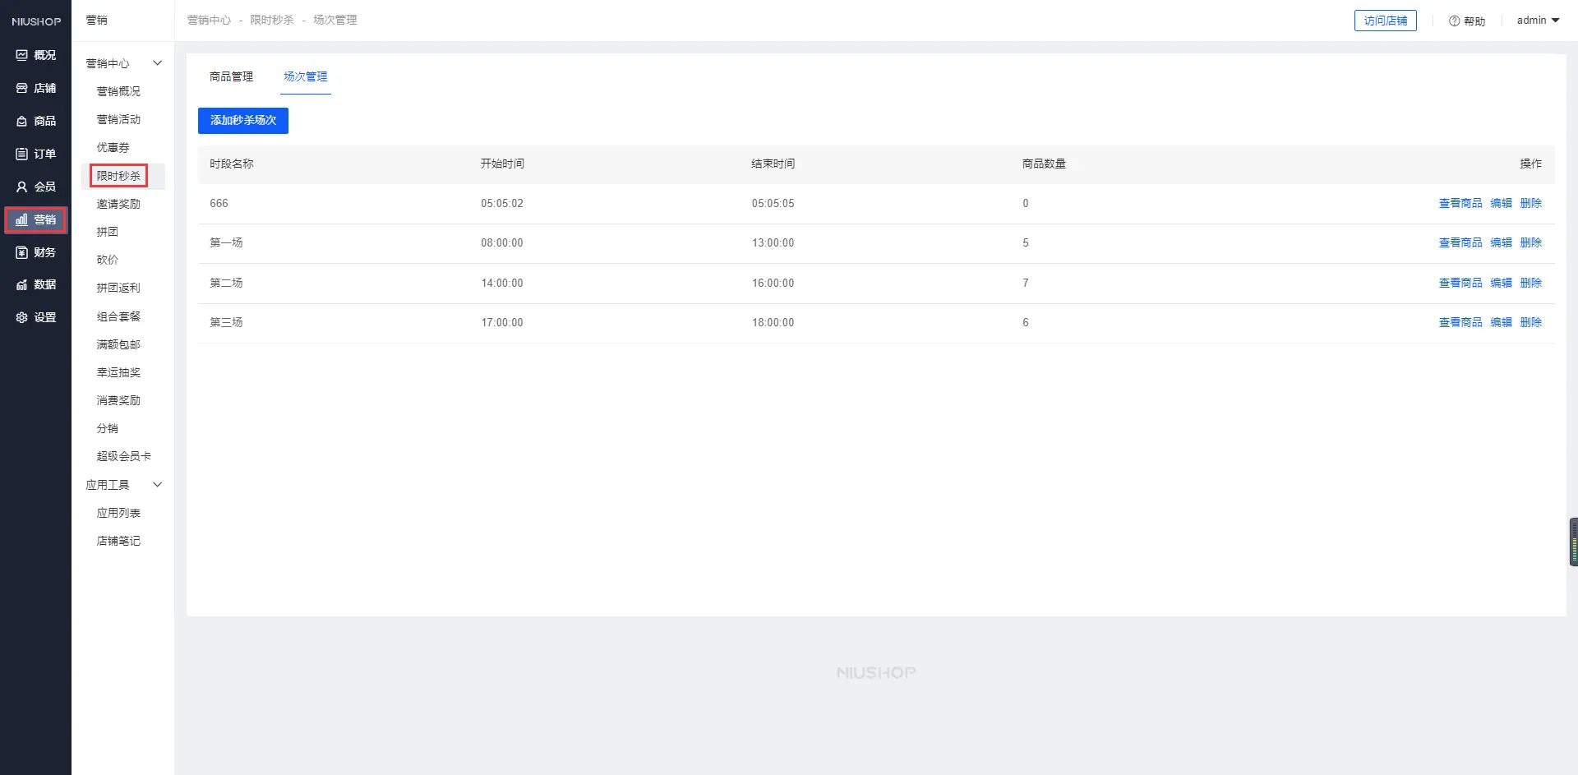
Task: Open the 概况 overview icon in sidebar
Action: [22, 55]
